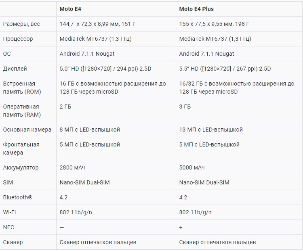The height and width of the screenshot is (251, 303).
Task: Select the Размеры, вес row label
Action: coord(21,24)
